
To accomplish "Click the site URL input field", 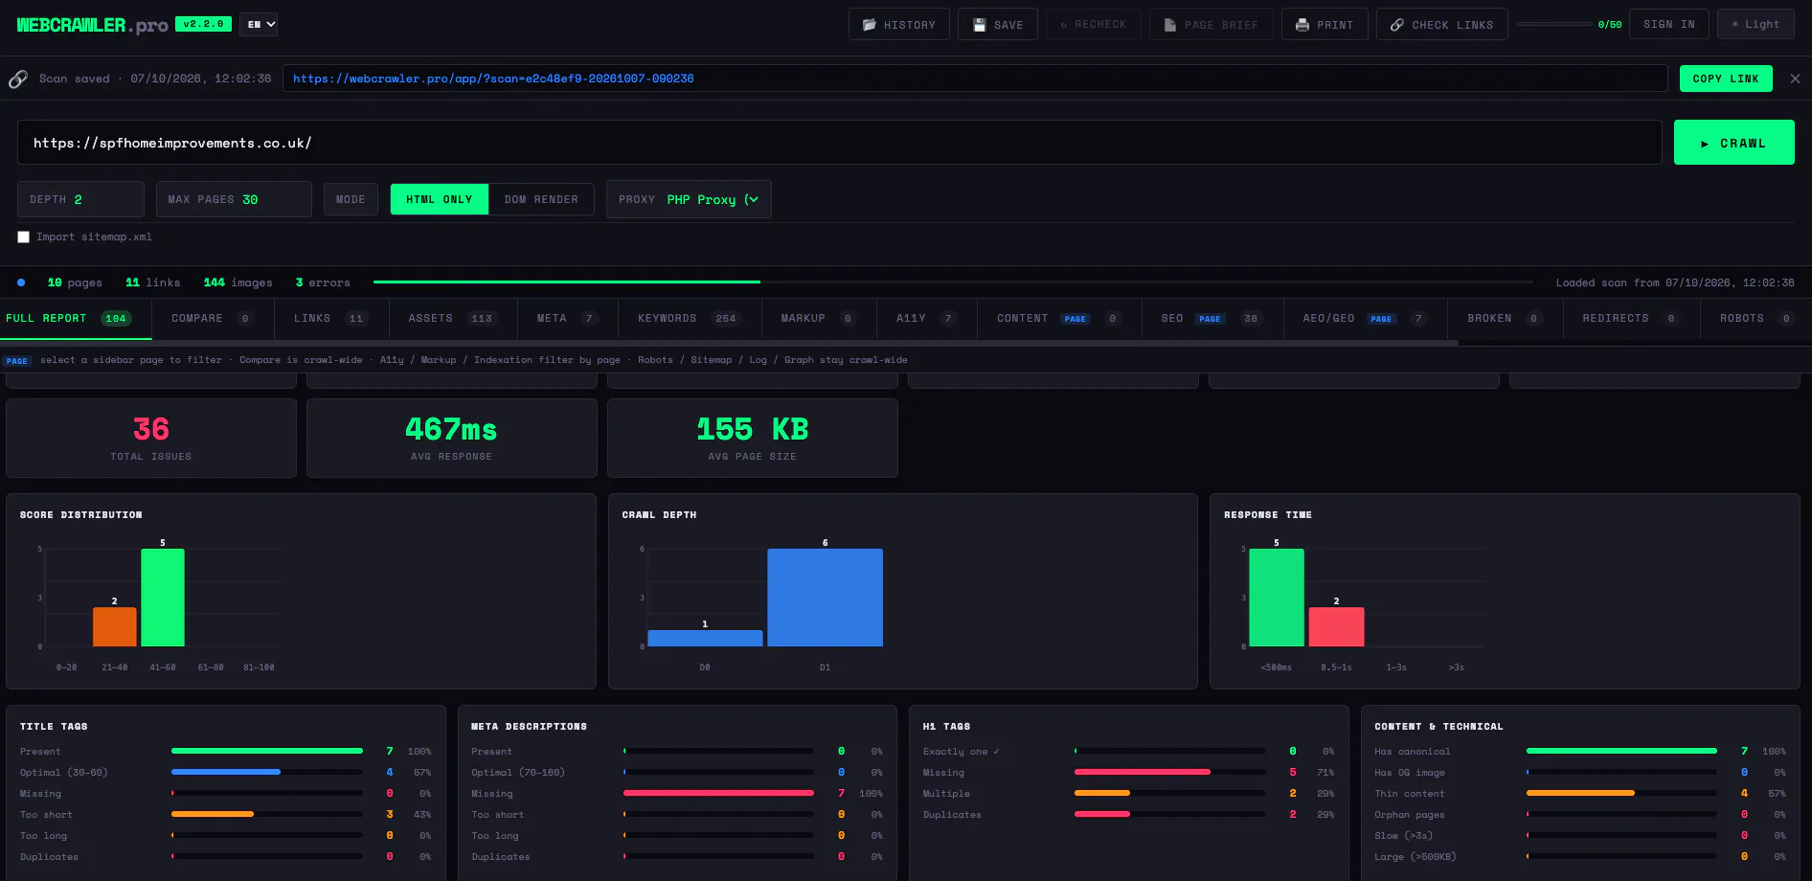I will [839, 143].
